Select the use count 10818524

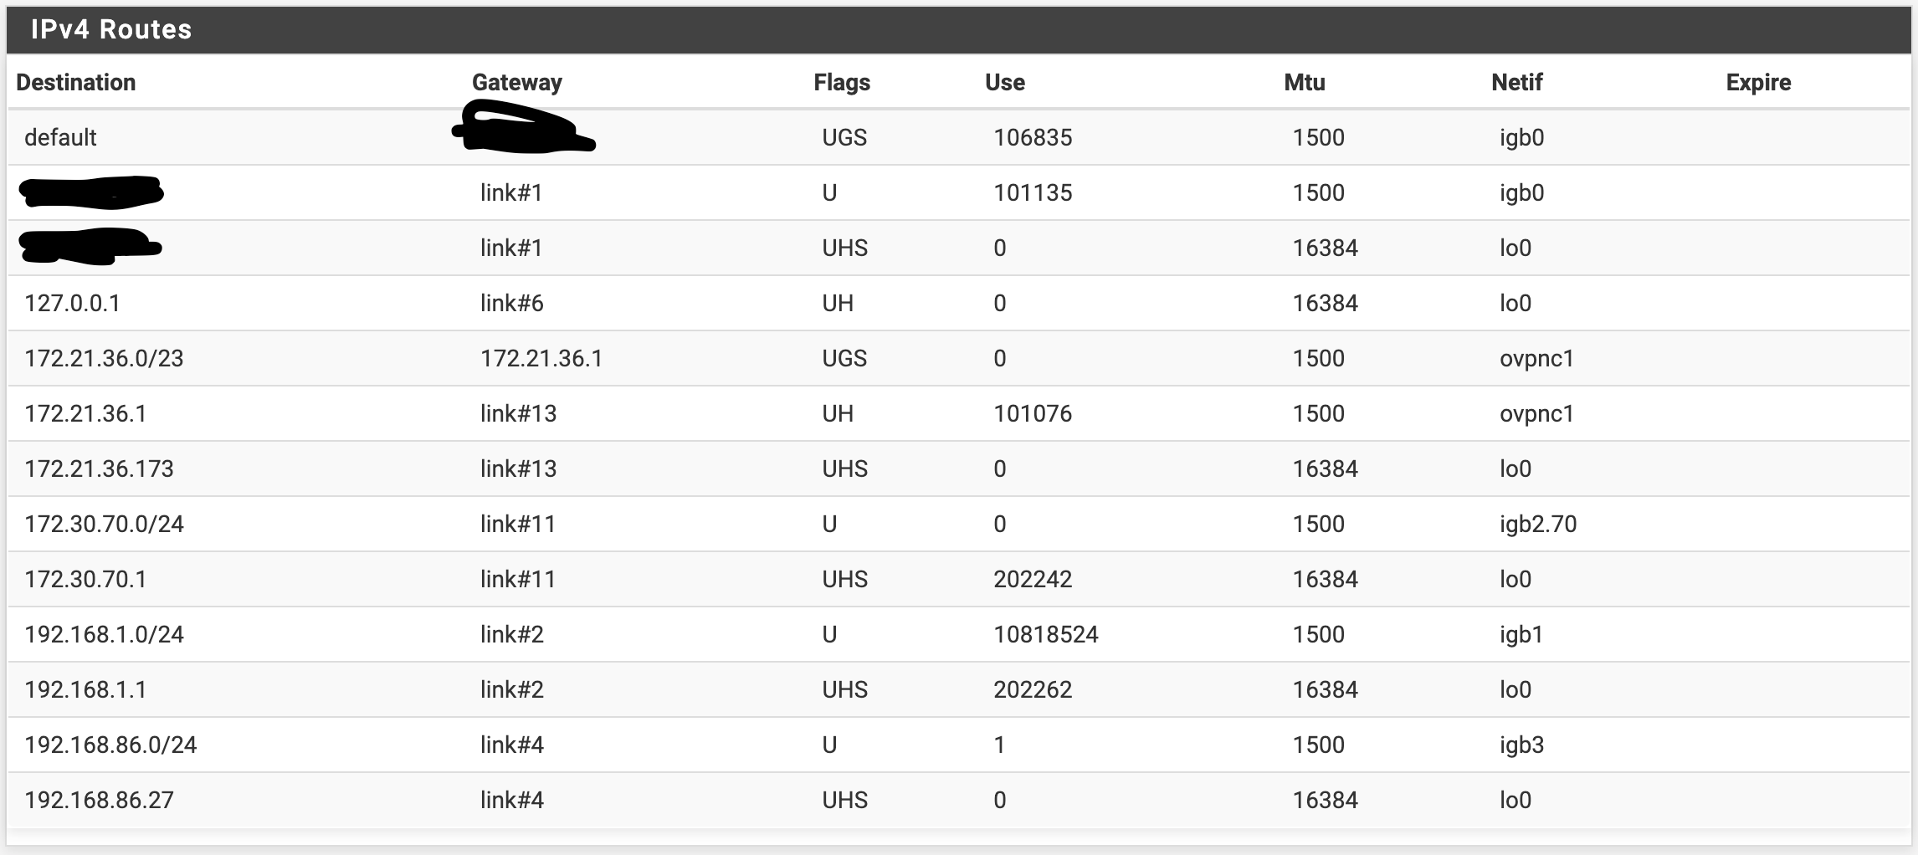(1046, 634)
